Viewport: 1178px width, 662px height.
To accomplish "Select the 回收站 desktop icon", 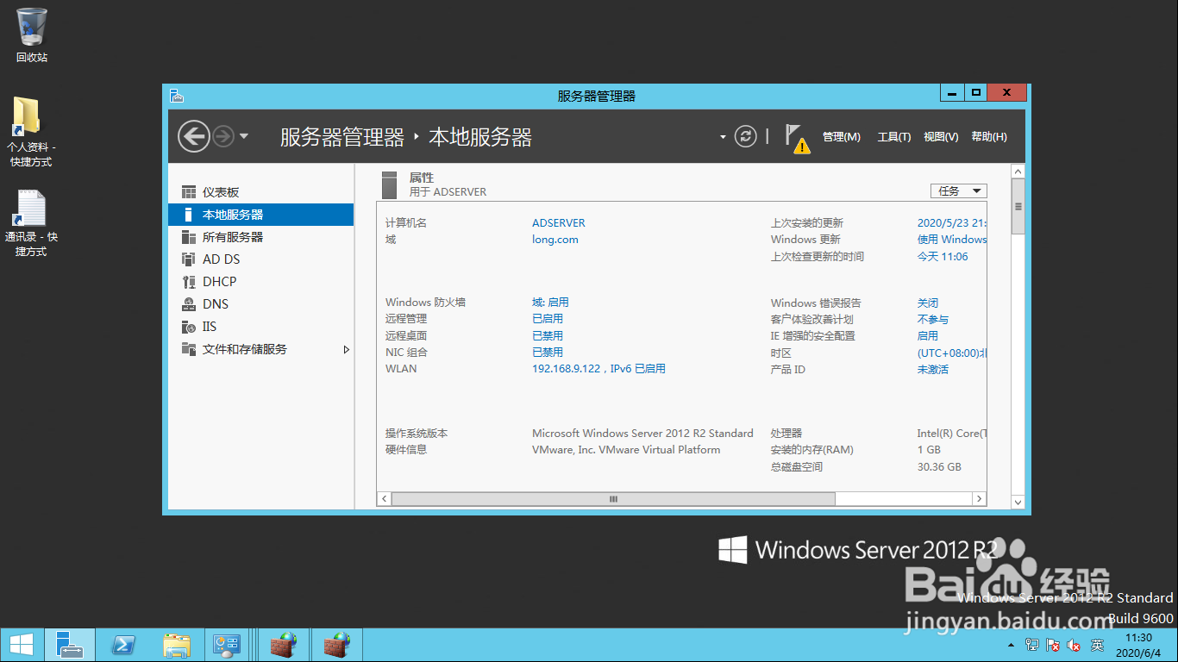I will [x=32, y=35].
